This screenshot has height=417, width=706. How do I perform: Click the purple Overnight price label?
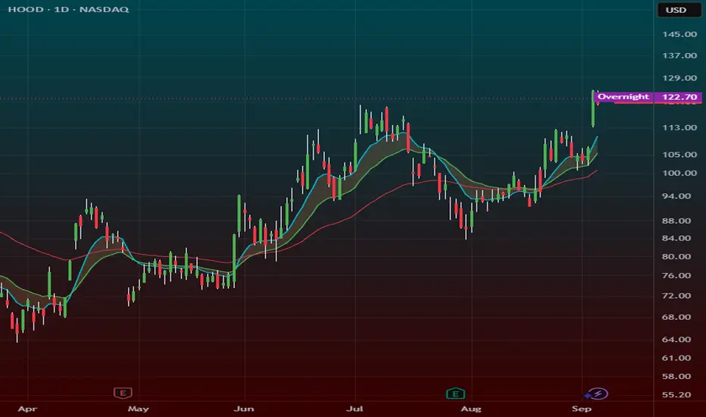pos(623,97)
